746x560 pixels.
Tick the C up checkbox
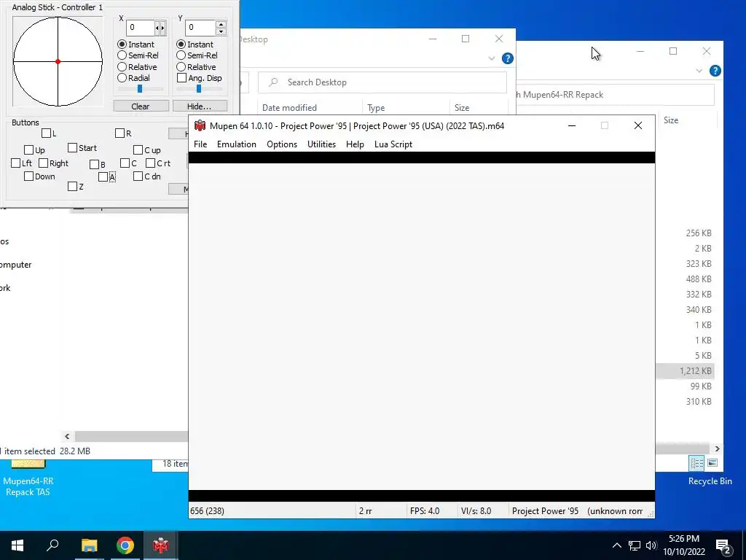click(x=138, y=150)
